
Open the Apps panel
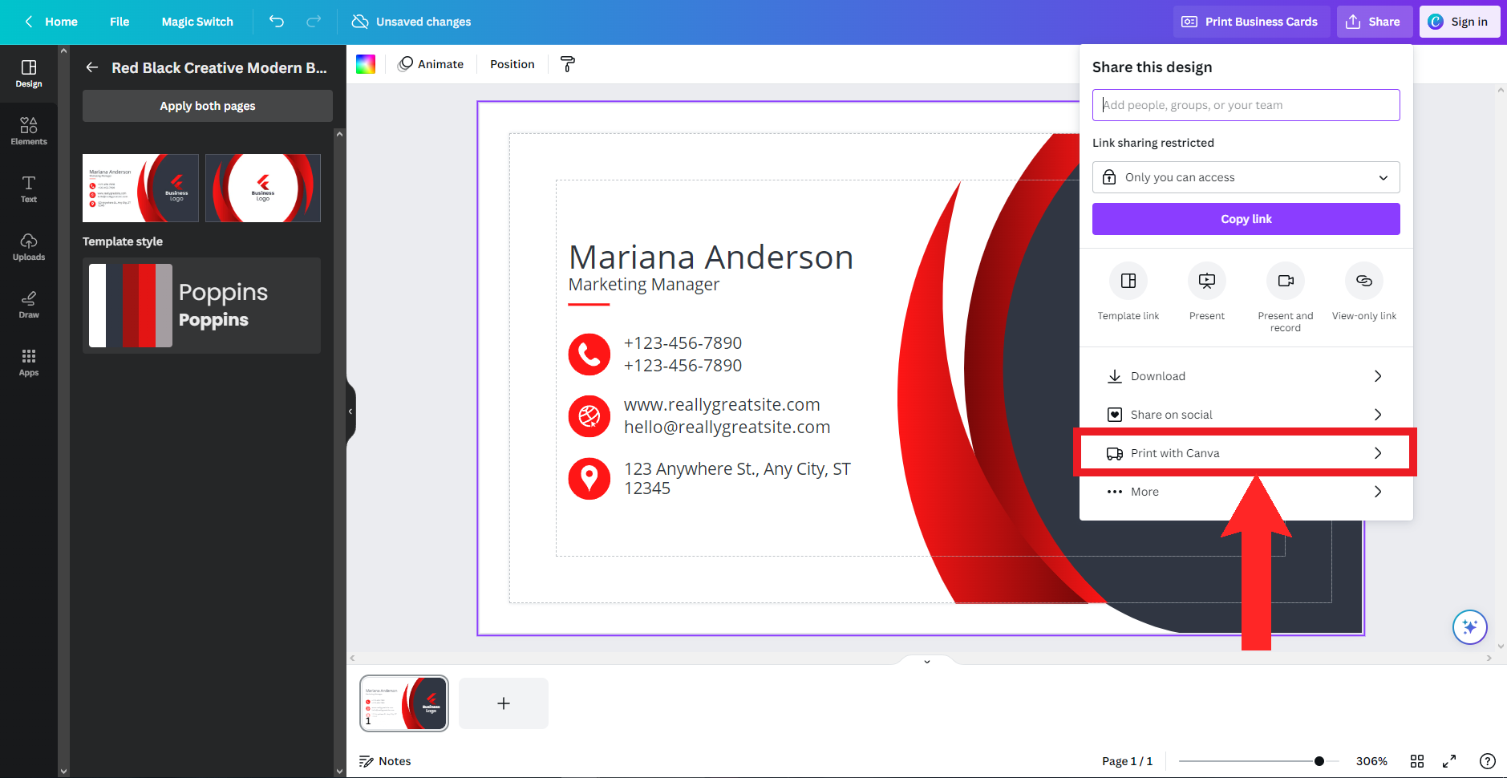coord(29,362)
